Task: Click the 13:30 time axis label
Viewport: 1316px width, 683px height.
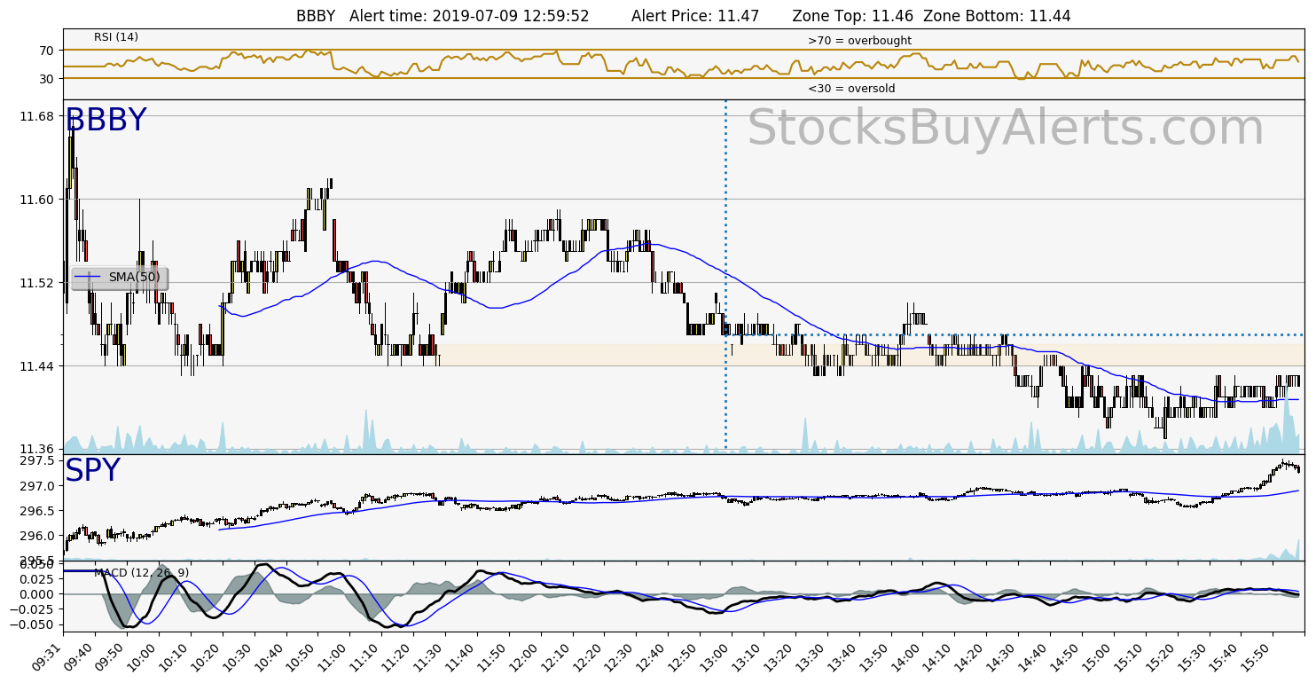Action: tap(811, 656)
